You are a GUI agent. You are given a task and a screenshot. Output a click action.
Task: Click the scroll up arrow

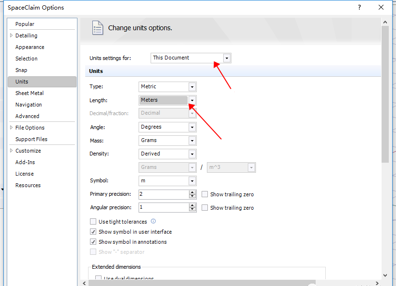click(x=385, y=22)
